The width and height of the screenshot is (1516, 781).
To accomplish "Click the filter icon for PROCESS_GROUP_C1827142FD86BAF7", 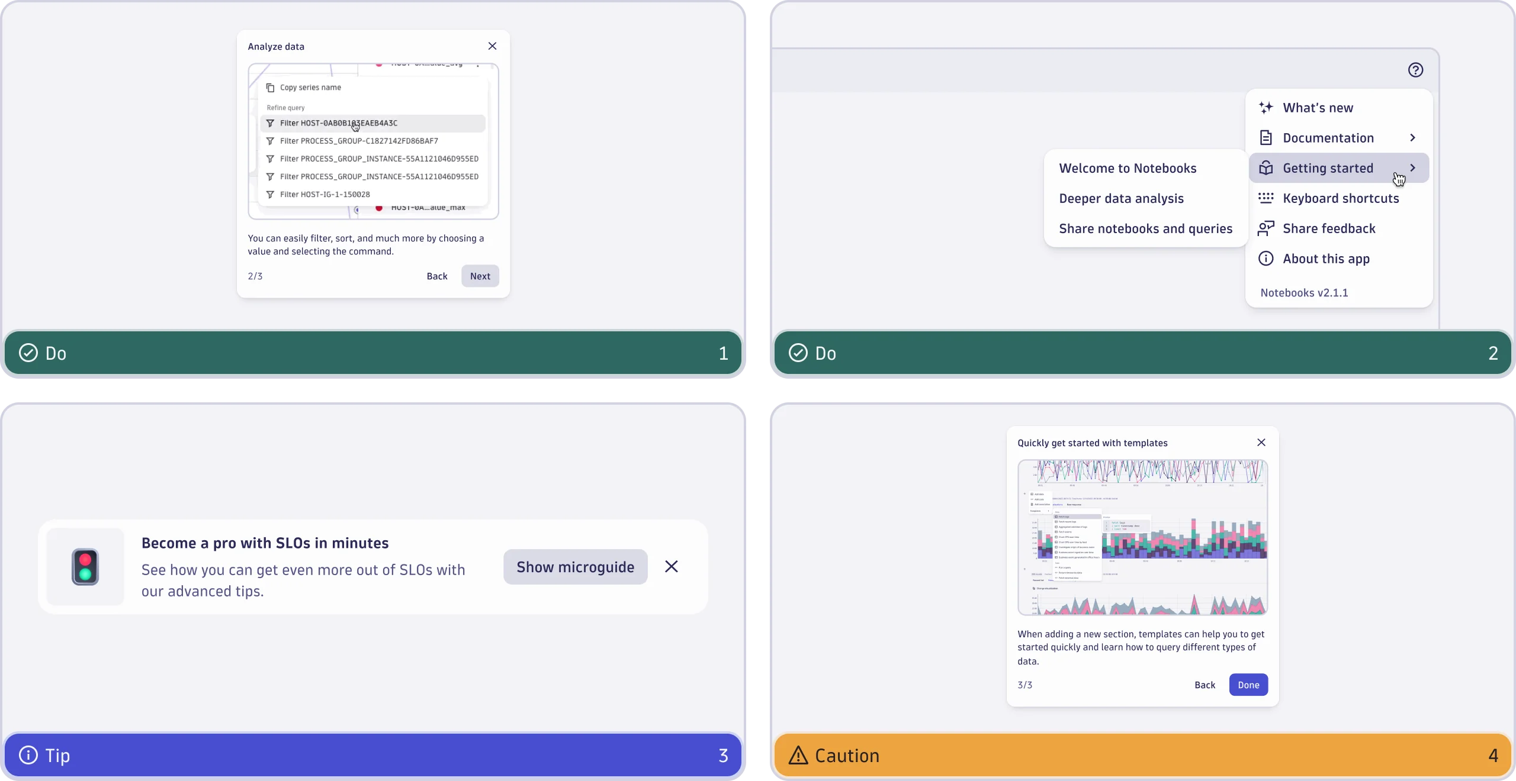I will pyautogui.click(x=270, y=140).
